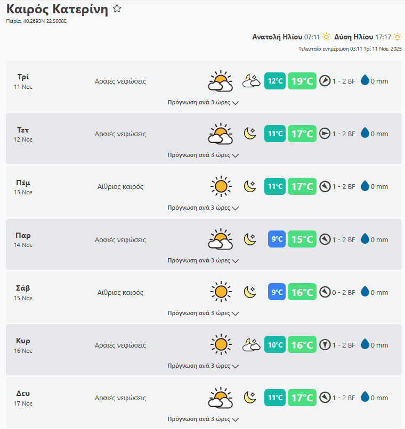Click Tuesday's partly cloudy day icon

[x=220, y=81]
